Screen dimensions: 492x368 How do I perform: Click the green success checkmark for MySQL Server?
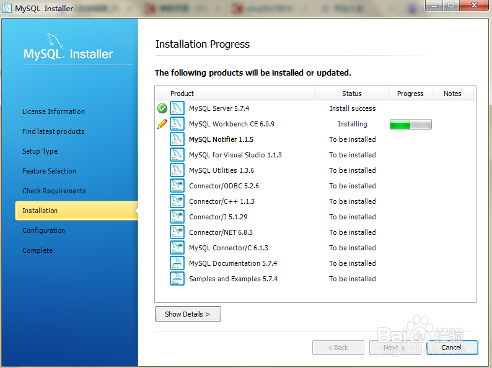tap(162, 108)
